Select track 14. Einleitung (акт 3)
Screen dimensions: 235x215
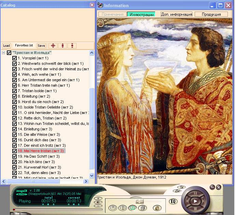pos(35,129)
